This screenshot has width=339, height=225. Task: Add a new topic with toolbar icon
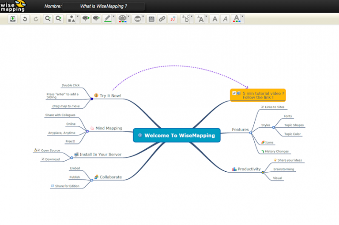[x=86, y=19]
